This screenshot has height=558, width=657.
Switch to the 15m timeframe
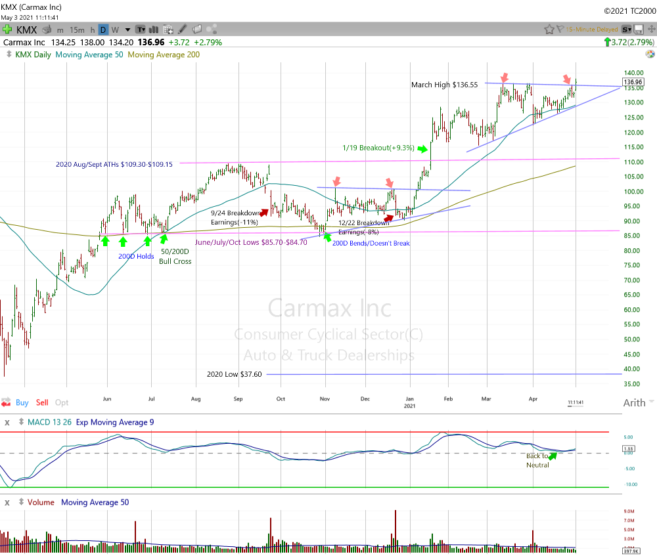(x=77, y=30)
